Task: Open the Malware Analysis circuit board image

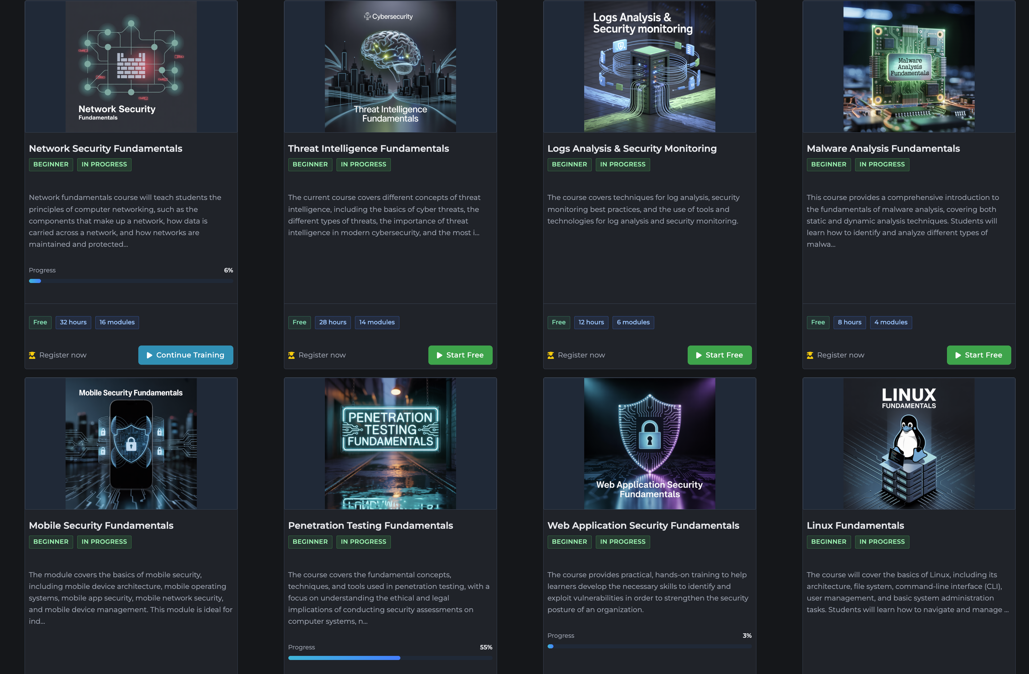Action: [909, 67]
